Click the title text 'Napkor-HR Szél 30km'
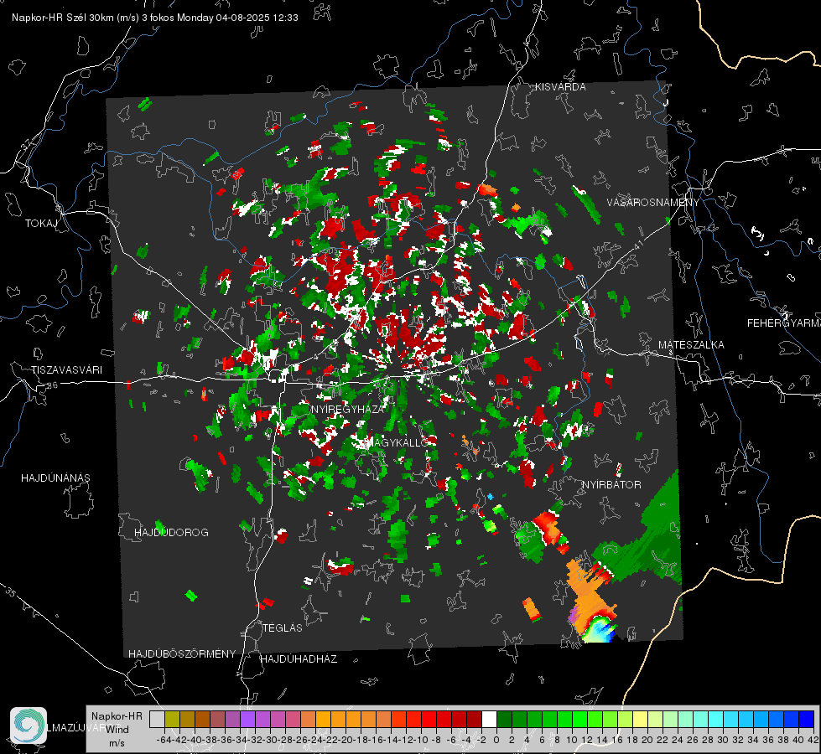 click(65, 18)
